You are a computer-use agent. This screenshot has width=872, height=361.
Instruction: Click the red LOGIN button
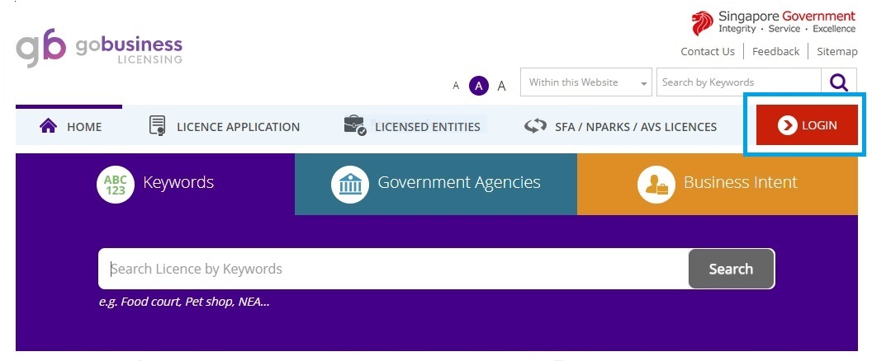click(x=807, y=125)
